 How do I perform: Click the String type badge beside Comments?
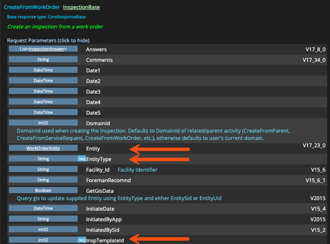tap(43, 59)
